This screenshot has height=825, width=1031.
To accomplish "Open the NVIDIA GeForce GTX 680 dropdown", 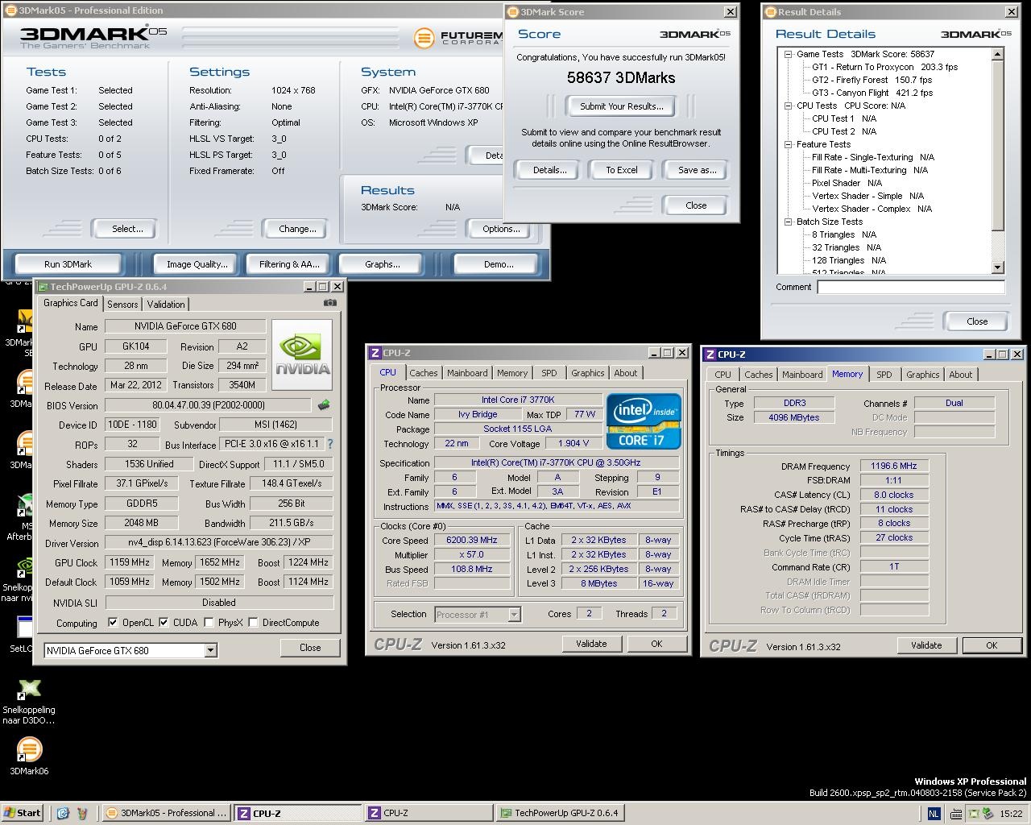I will (210, 650).
